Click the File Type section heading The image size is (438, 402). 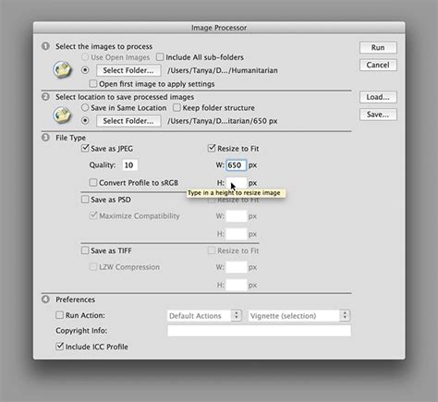click(x=70, y=138)
